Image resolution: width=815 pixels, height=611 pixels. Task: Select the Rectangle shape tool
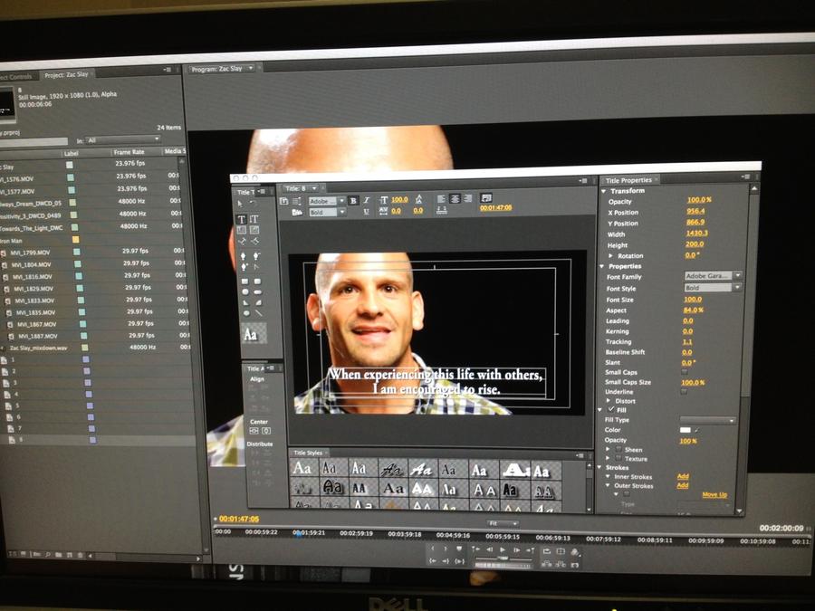coord(244,282)
